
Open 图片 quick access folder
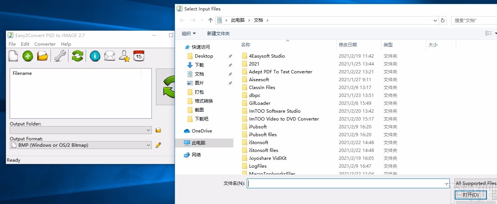point(199,83)
